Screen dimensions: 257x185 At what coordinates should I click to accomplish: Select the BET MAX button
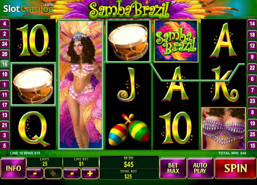[x=173, y=168]
